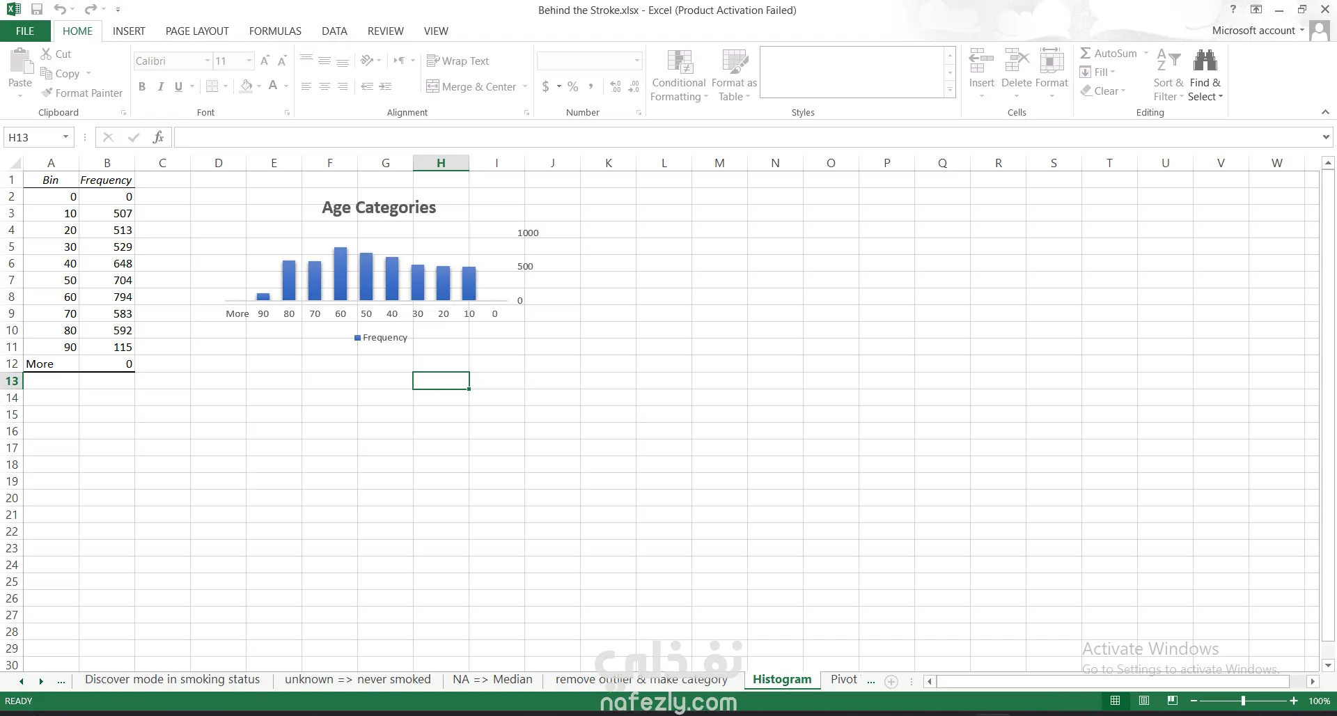
Task: Click Decrease Decimal icon
Action: [634, 86]
